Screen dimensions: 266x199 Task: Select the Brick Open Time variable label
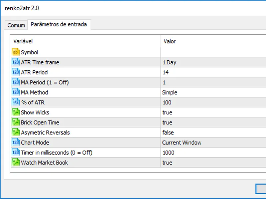click(x=40, y=122)
